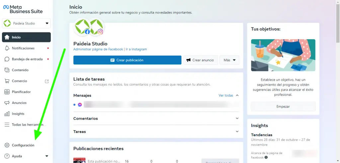
Task: Open the unread Messenger message row
Action: (156, 105)
